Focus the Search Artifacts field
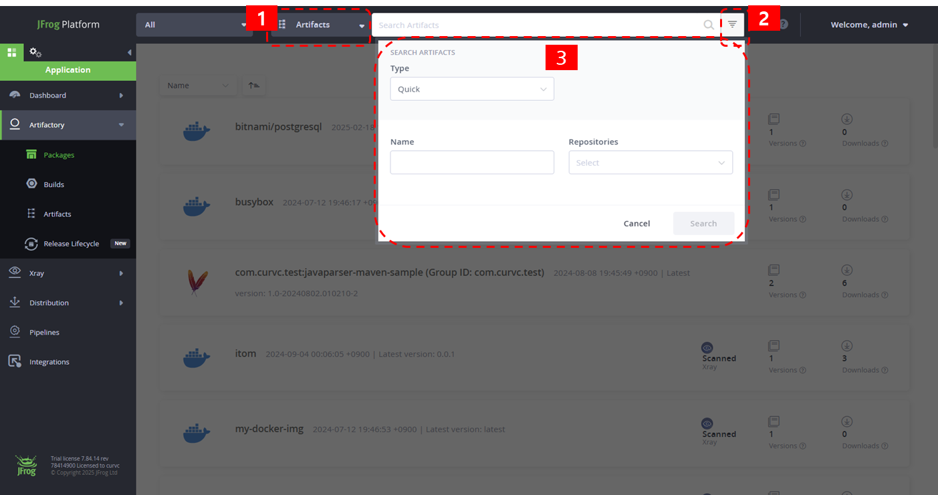938x495 pixels. [x=538, y=25]
